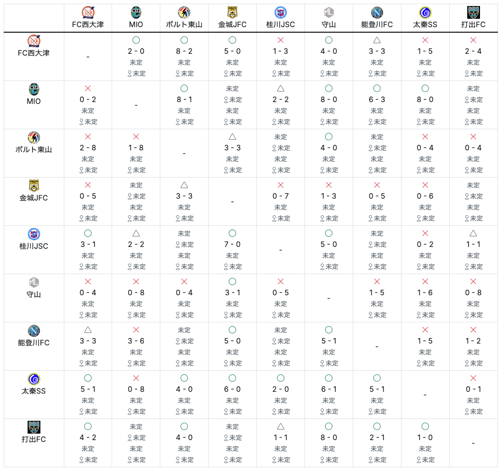The width and height of the screenshot is (503, 470).
Task: Click the MIO logo in the column header
Action: (136, 12)
